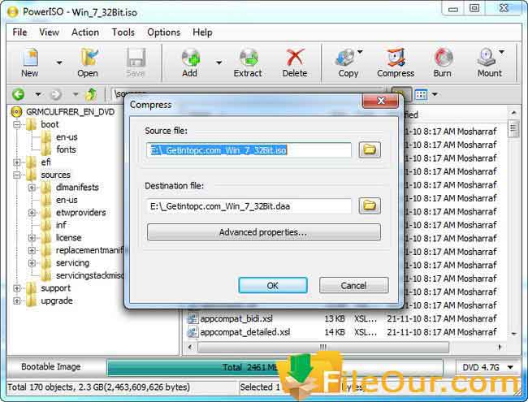The height and width of the screenshot is (402, 528).
Task: Click the Total size capacity bar
Action: click(x=275, y=367)
